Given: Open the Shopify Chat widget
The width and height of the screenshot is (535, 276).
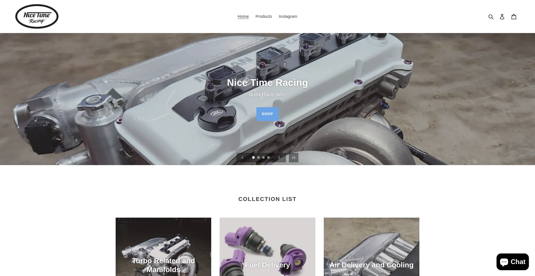Looking at the screenshot, I should coord(512,262).
